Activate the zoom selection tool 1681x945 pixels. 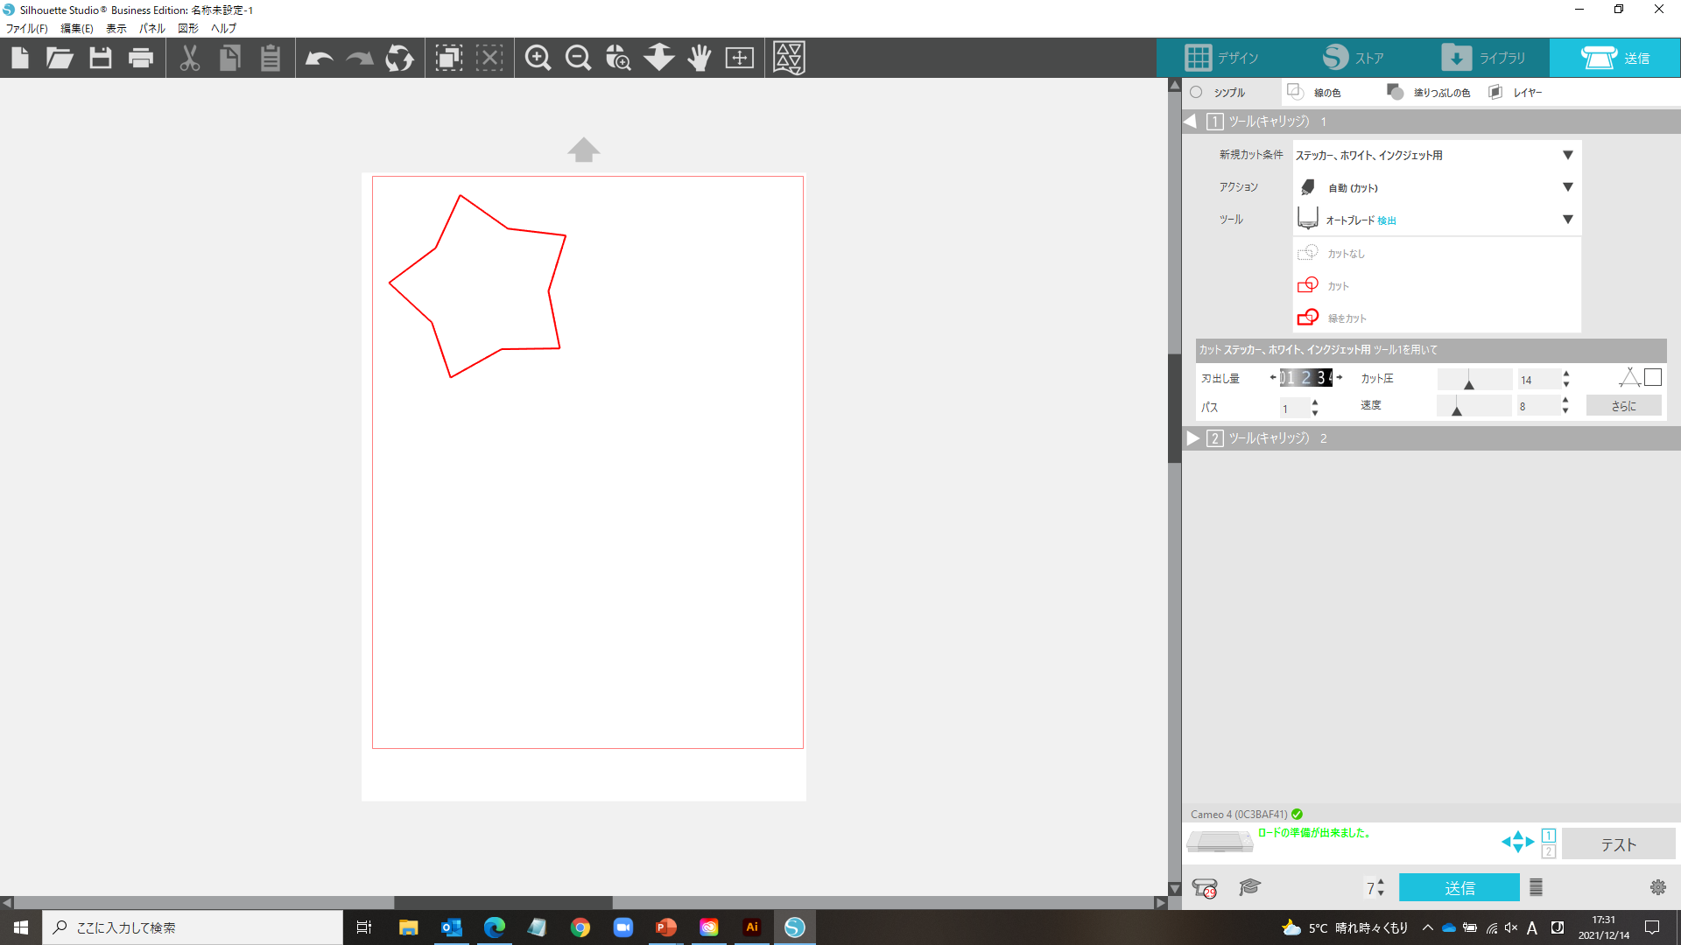point(618,58)
